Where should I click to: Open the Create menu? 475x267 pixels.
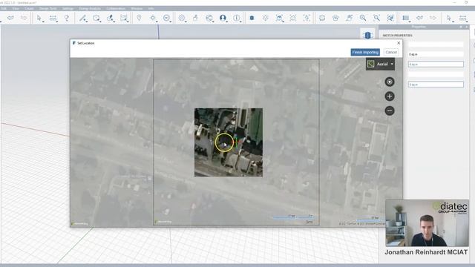(29, 8)
